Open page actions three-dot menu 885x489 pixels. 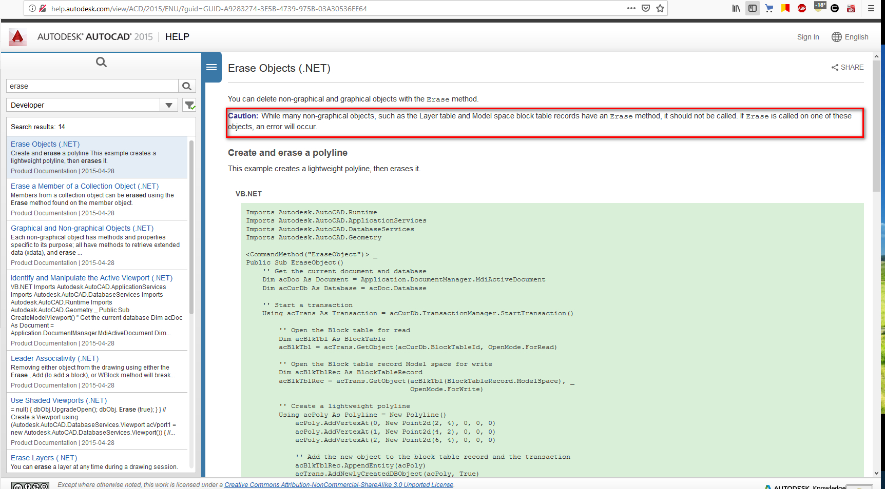631,8
